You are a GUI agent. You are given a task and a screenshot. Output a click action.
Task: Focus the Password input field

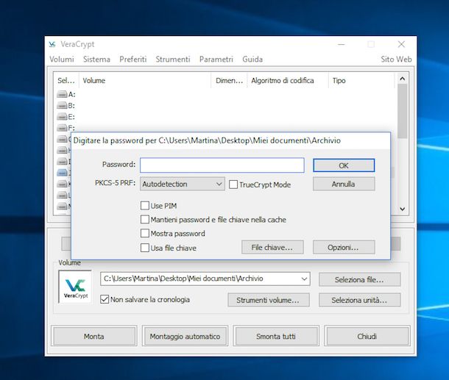click(222, 165)
